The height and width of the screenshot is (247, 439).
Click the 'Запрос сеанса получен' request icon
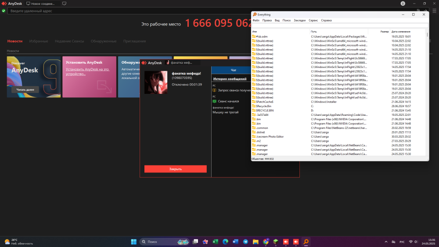pyautogui.click(x=215, y=90)
